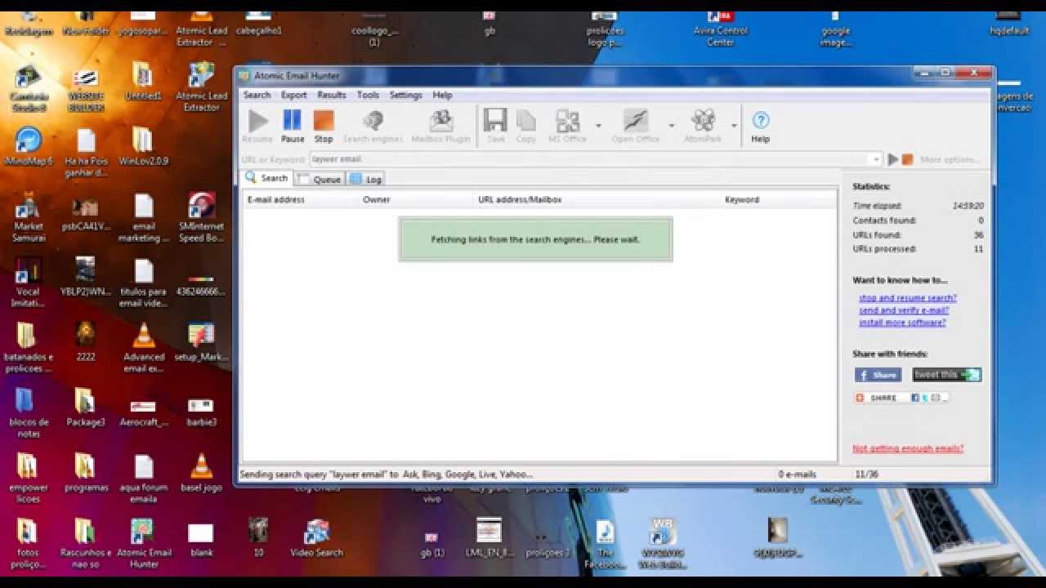Click the More options link
1046x588 pixels.
point(950,160)
